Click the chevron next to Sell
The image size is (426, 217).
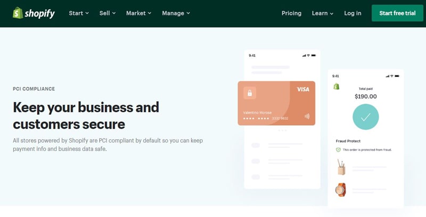(x=114, y=13)
